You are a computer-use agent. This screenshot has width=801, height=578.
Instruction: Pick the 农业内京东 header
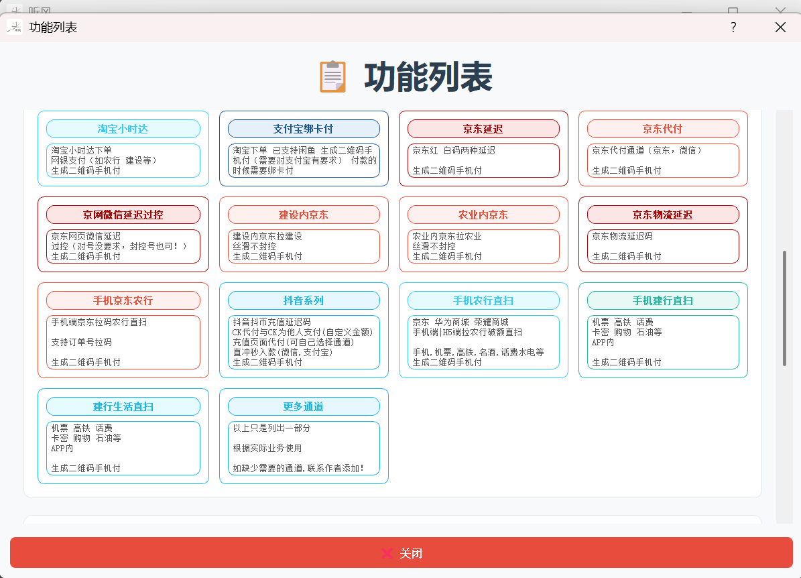pyautogui.click(x=483, y=215)
